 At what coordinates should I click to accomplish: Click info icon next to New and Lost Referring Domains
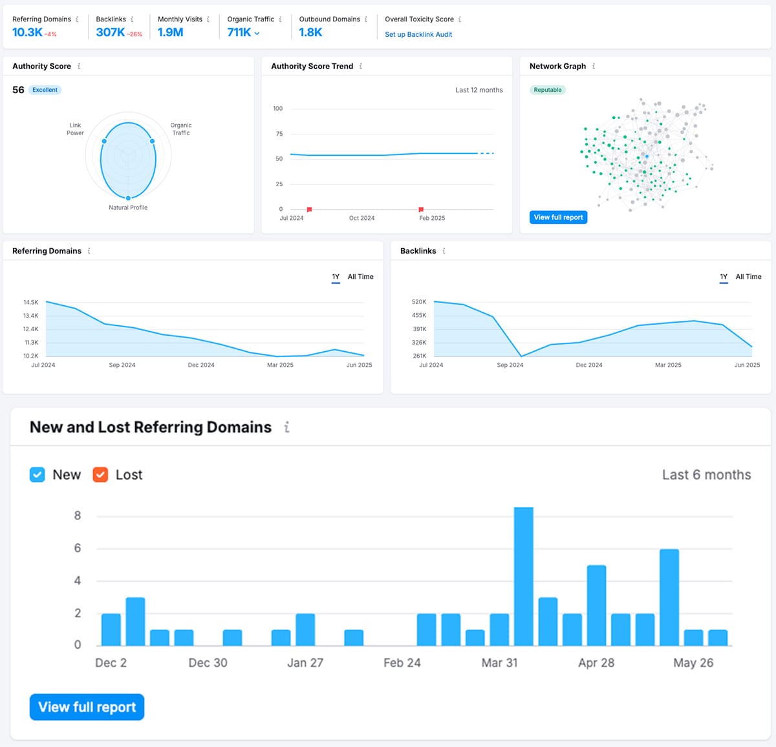tap(286, 428)
